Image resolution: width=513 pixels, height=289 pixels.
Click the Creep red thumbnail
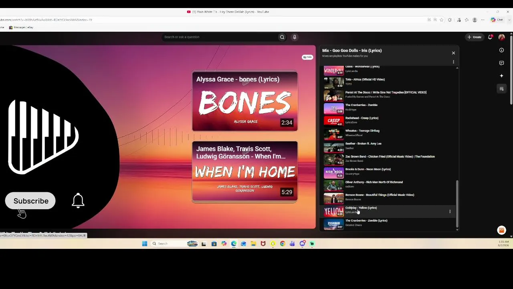(334, 121)
